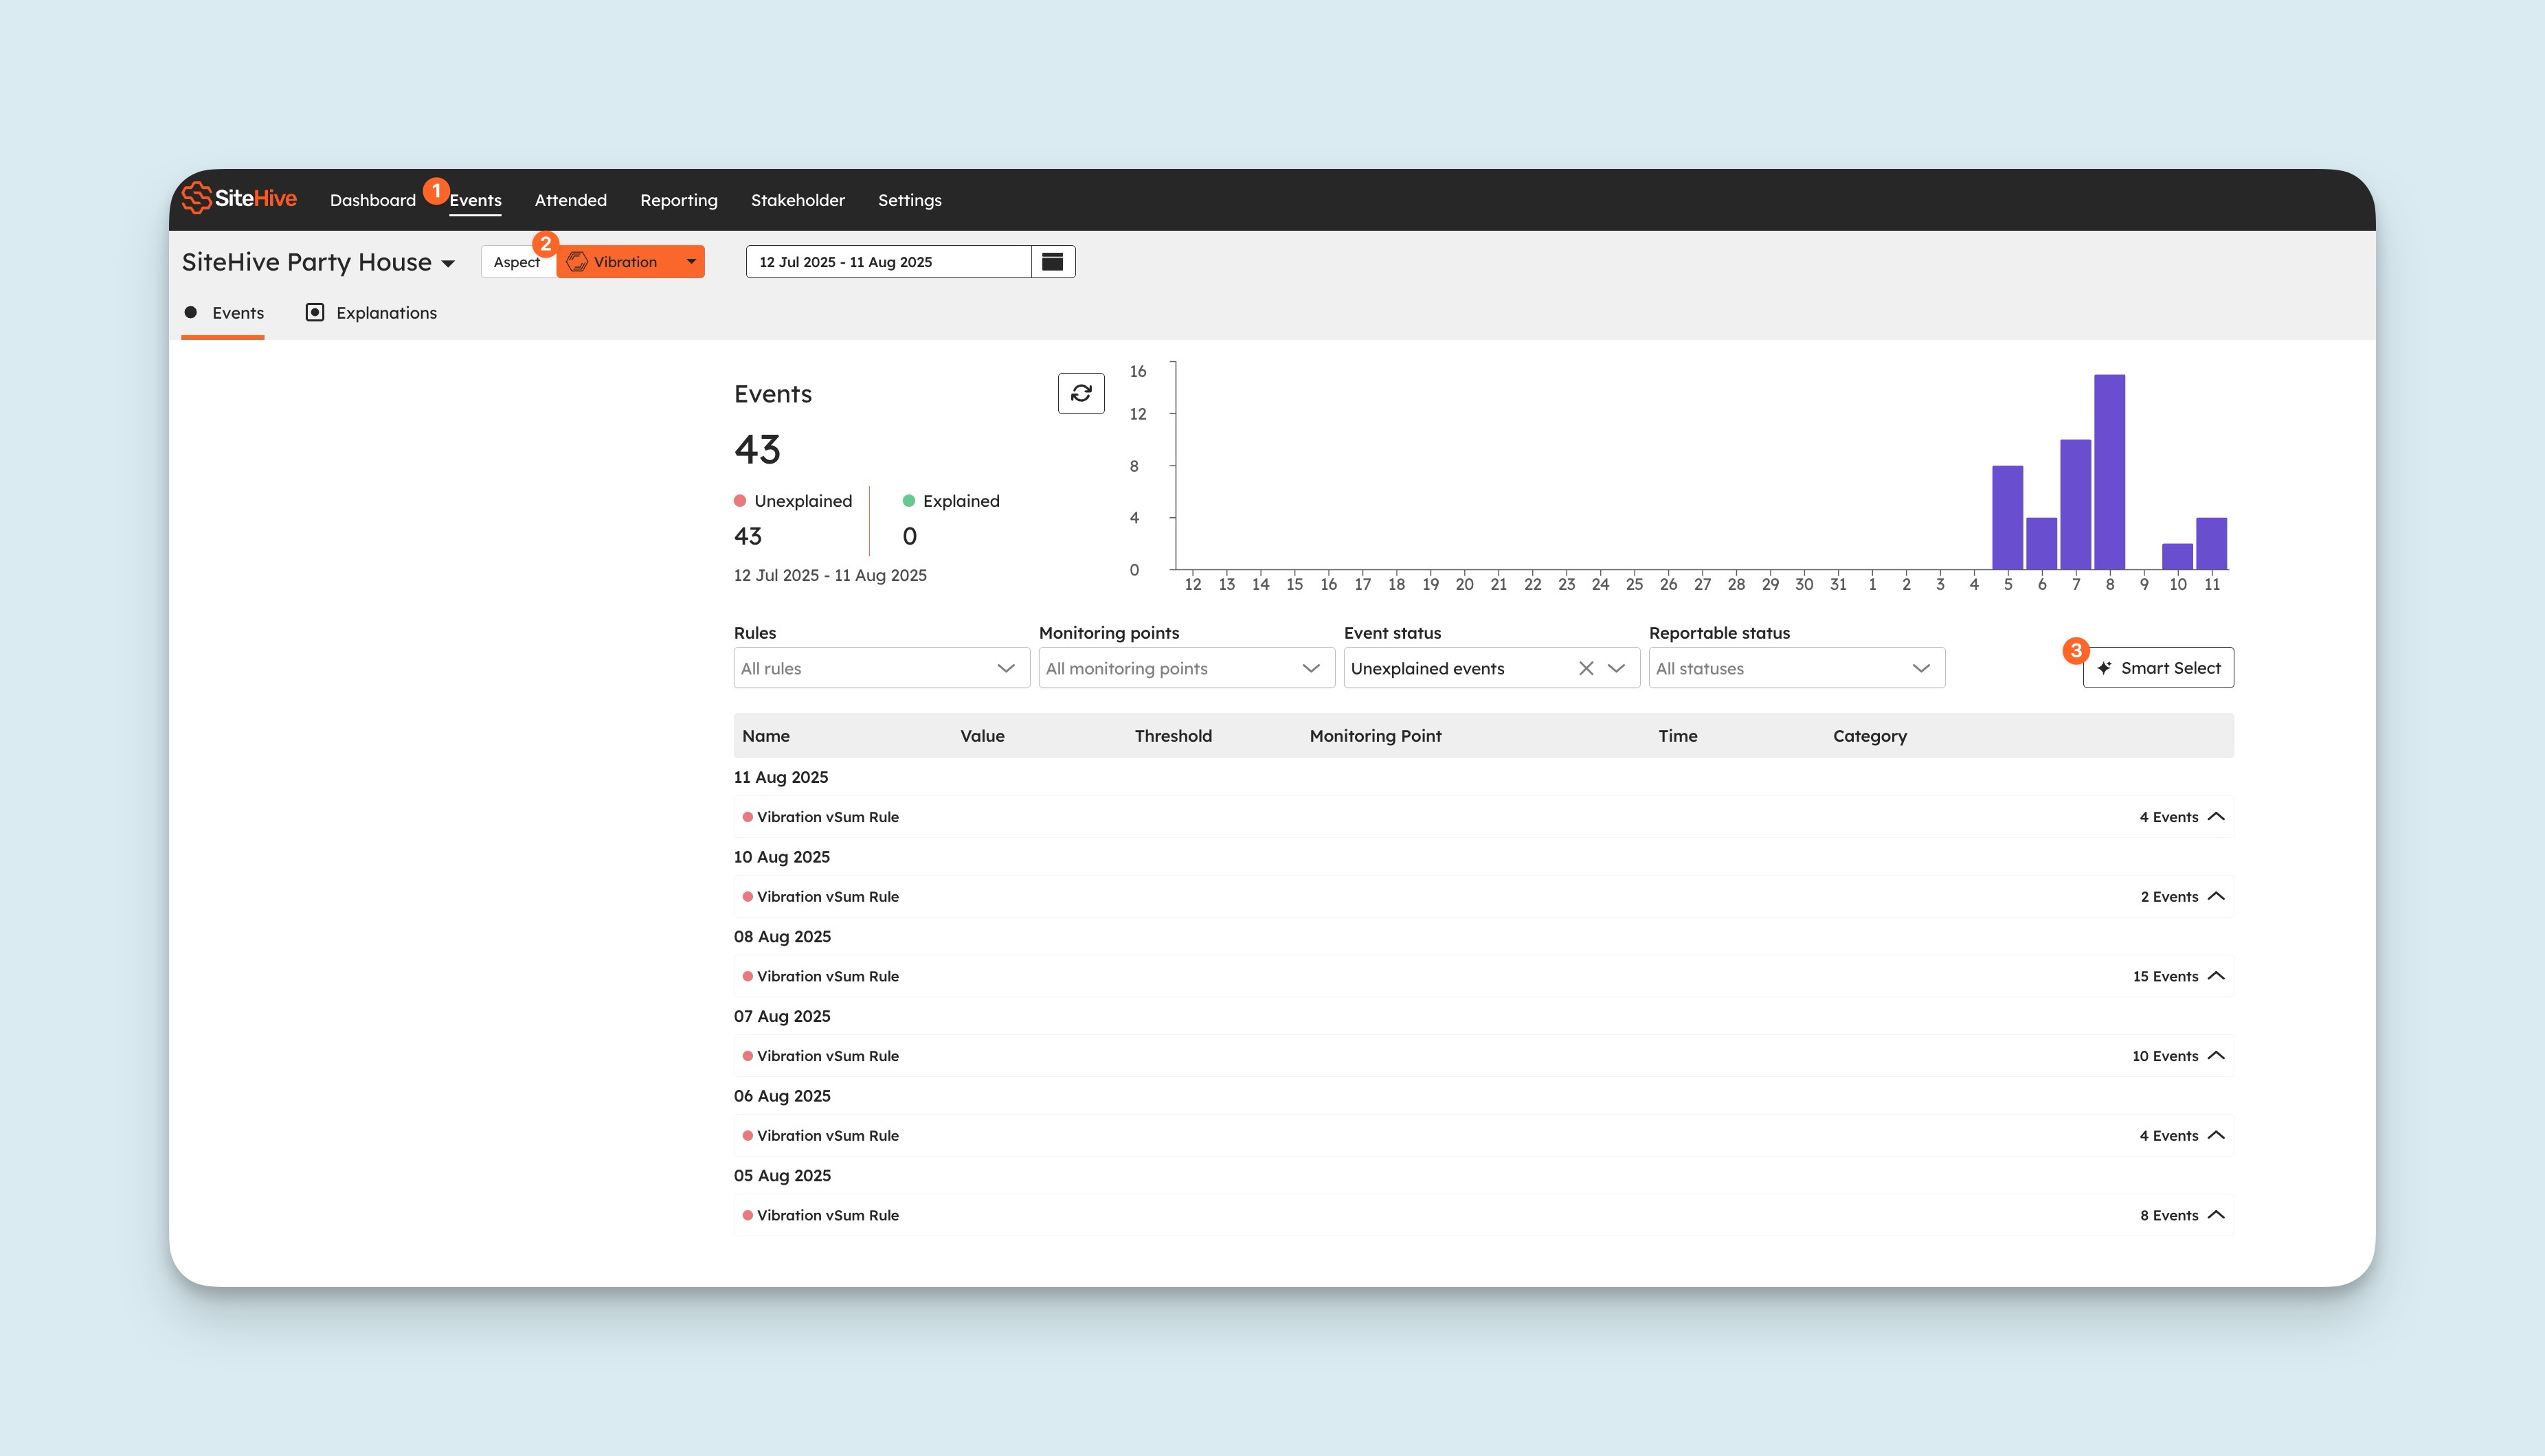Click the chart bar for day 6

tap(2041, 544)
